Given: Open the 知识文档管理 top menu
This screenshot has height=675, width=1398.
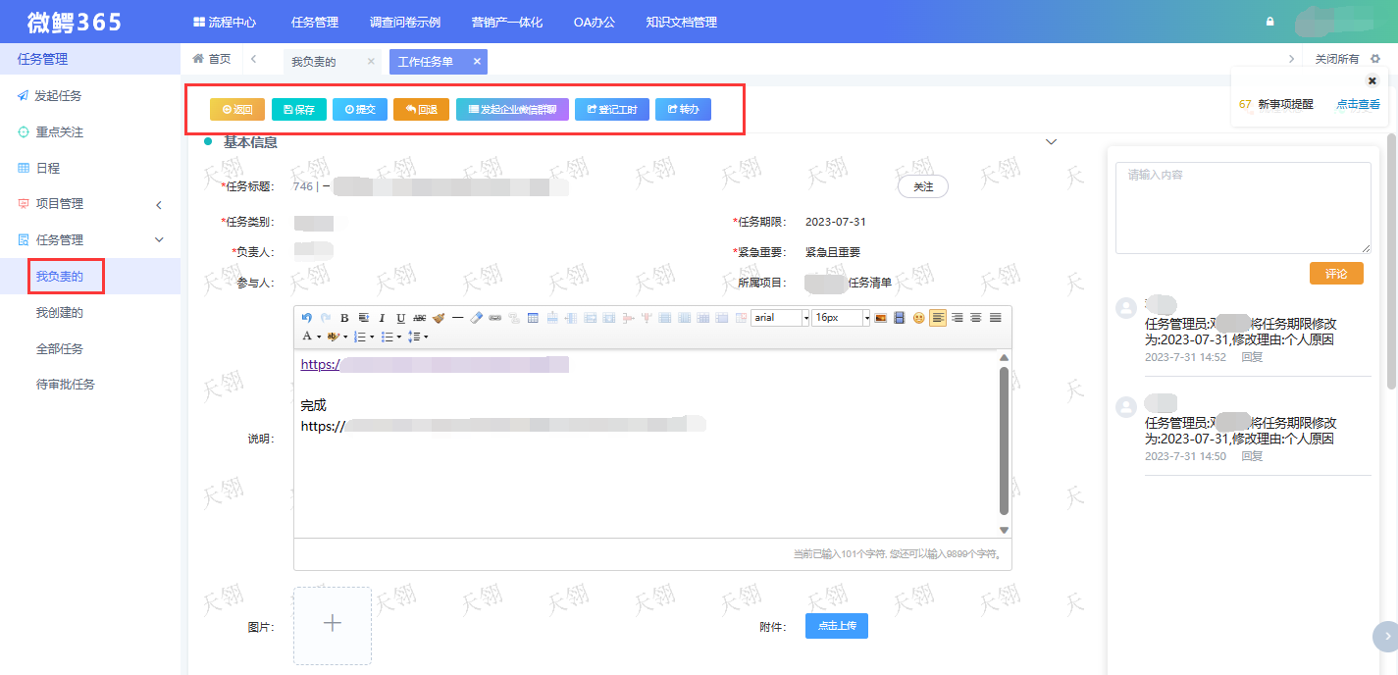Looking at the screenshot, I should pyautogui.click(x=681, y=22).
